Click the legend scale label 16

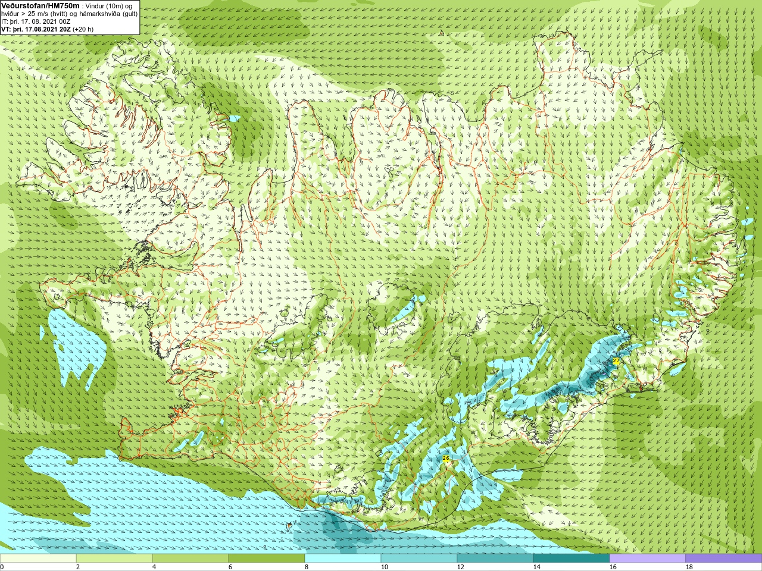[x=613, y=567]
